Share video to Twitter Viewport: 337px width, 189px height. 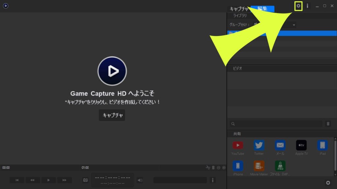coord(259,145)
